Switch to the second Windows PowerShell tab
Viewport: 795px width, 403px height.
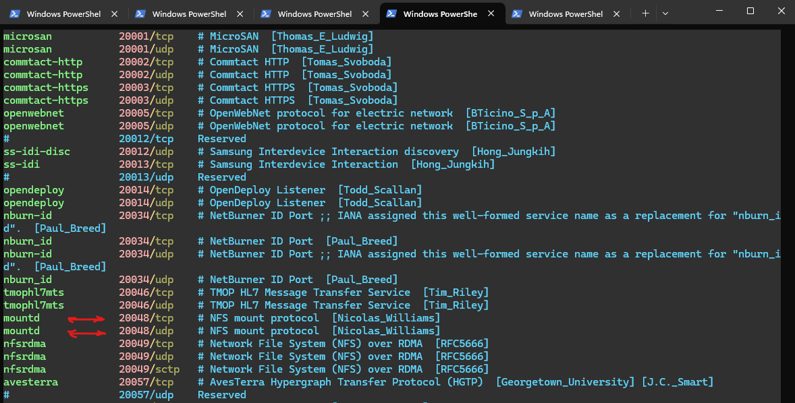(189, 14)
